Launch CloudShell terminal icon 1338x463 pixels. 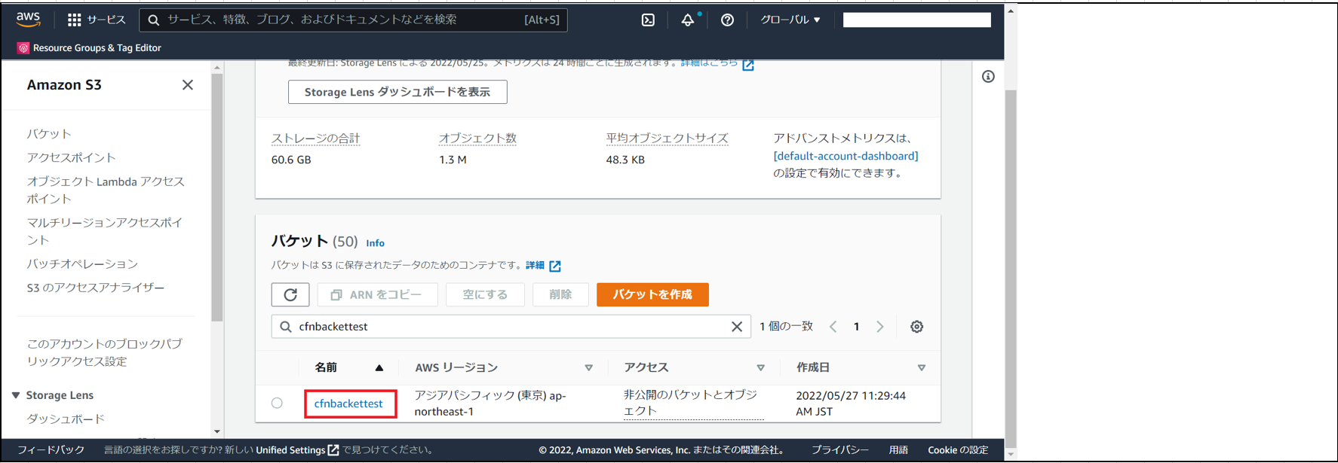pos(648,20)
